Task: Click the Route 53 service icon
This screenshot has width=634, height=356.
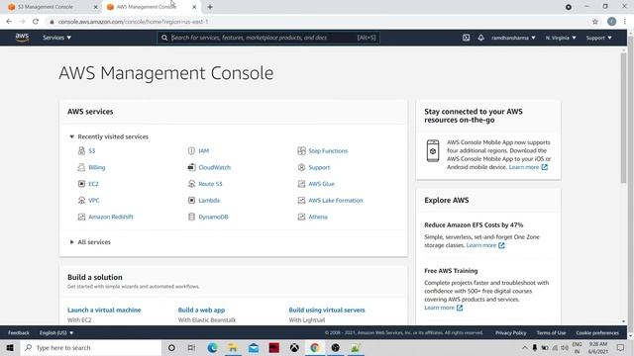Action: [x=191, y=184]
